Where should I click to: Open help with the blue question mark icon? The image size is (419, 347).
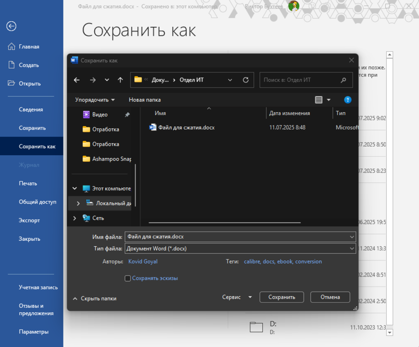(347, 100)
